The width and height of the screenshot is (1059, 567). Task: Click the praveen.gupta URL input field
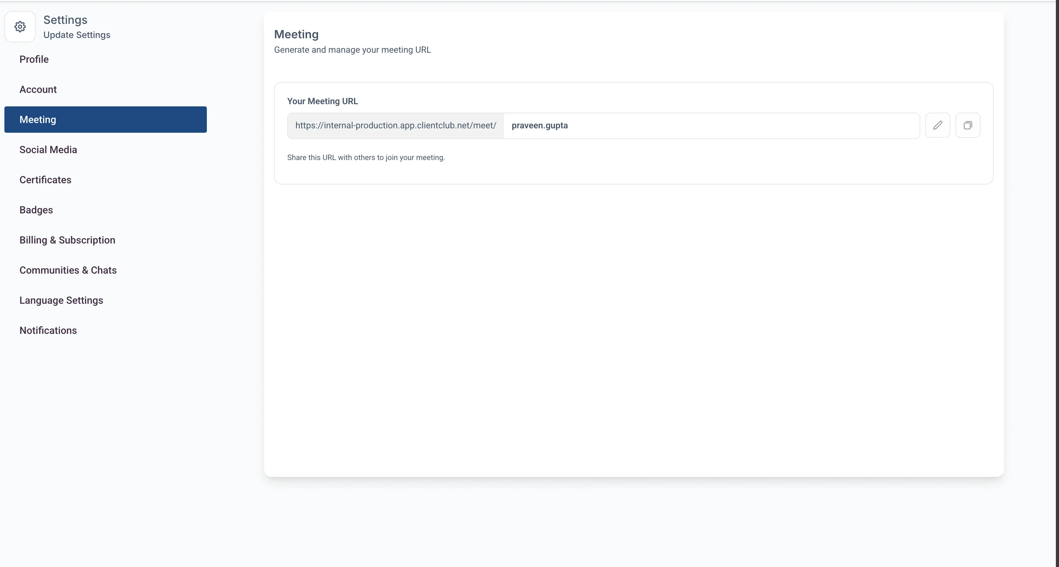click(x=711, y=126)
